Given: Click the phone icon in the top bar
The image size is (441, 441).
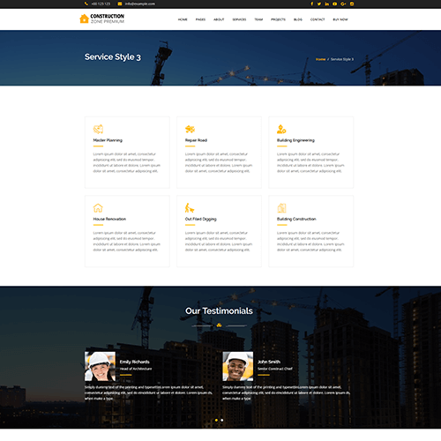Looking at the screenshot, I should [x=86, y=4].
